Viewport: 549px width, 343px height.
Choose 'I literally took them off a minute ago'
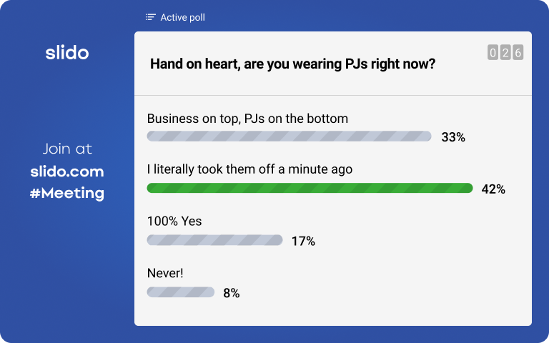(x=249, y=169)
